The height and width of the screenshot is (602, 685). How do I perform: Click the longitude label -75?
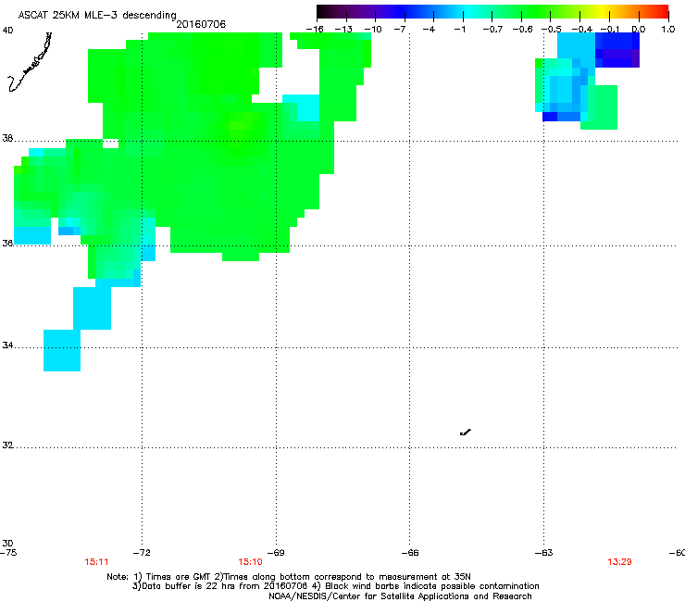coord(8,553)
